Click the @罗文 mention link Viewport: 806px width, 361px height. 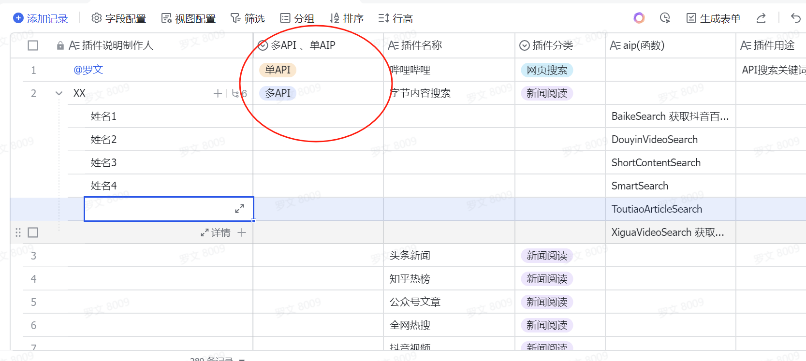point(88,70)
